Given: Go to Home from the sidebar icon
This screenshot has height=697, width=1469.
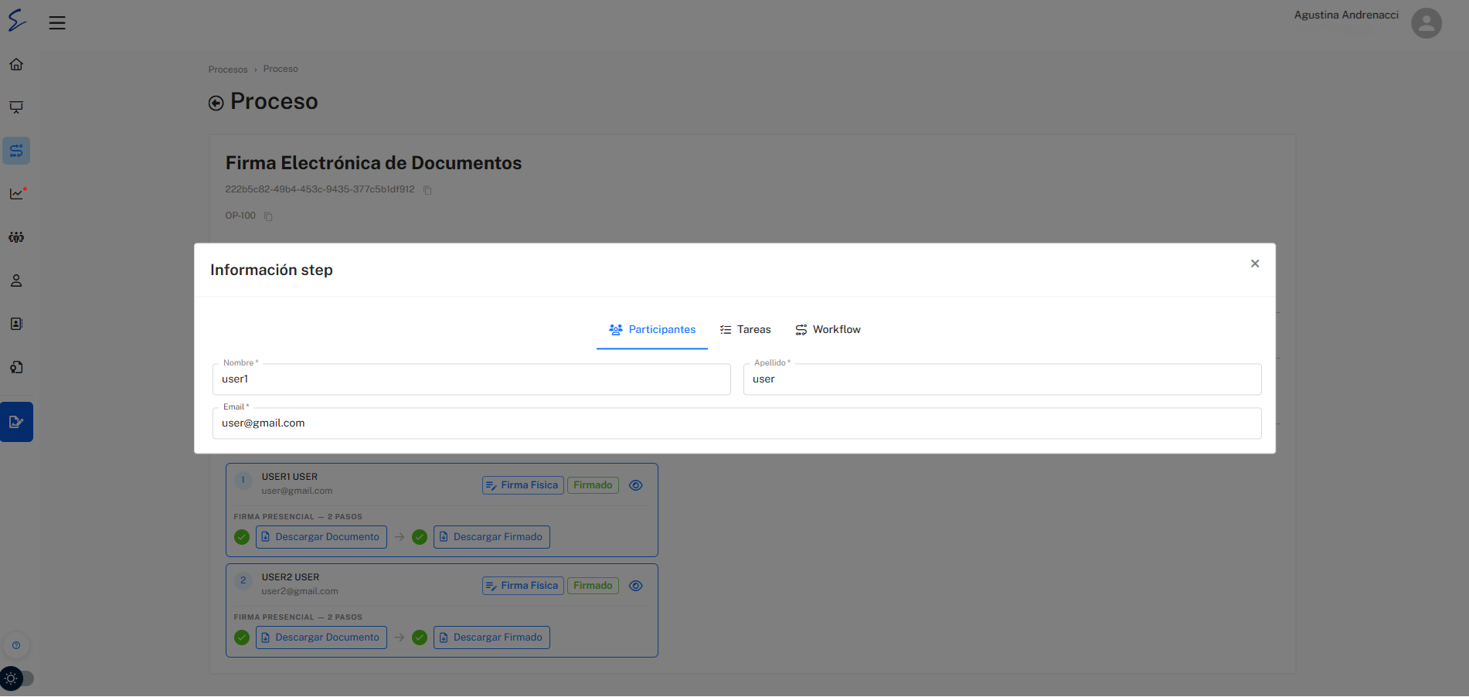Looking at the screenshot, I should pos(16,64).
